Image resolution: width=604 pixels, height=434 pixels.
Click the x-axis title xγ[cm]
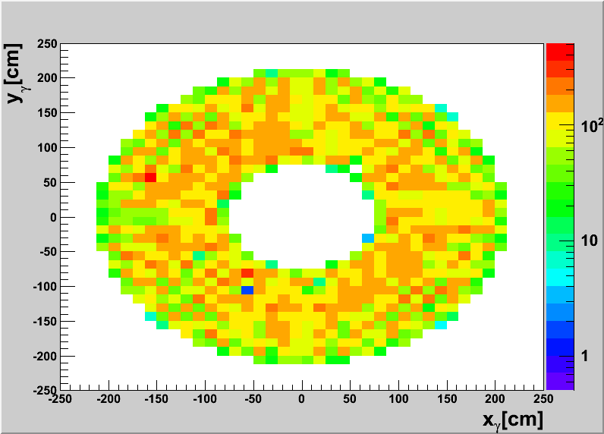pyautogui.click(x=513, y=420)
